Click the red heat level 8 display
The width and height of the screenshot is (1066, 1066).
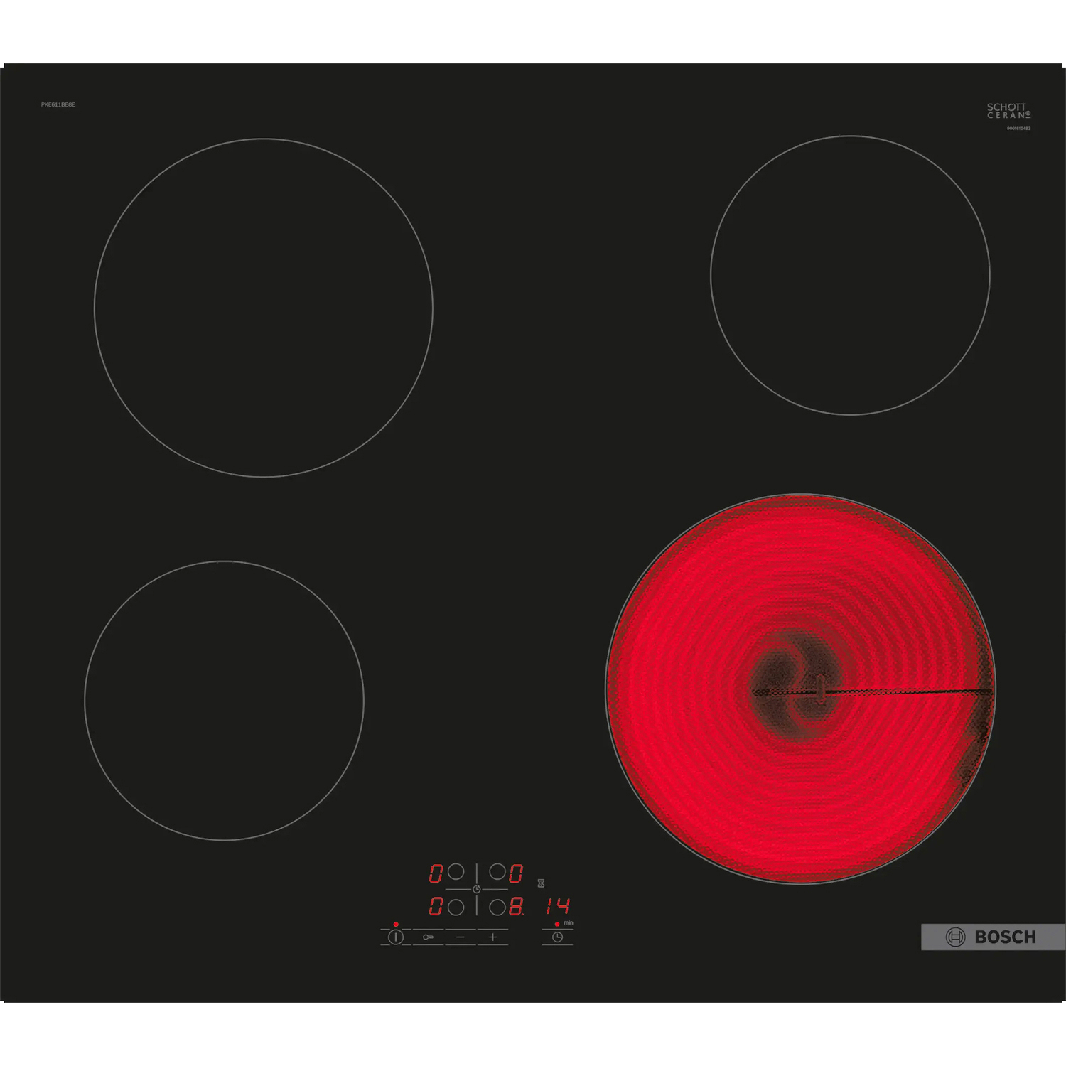pos(516,907)
